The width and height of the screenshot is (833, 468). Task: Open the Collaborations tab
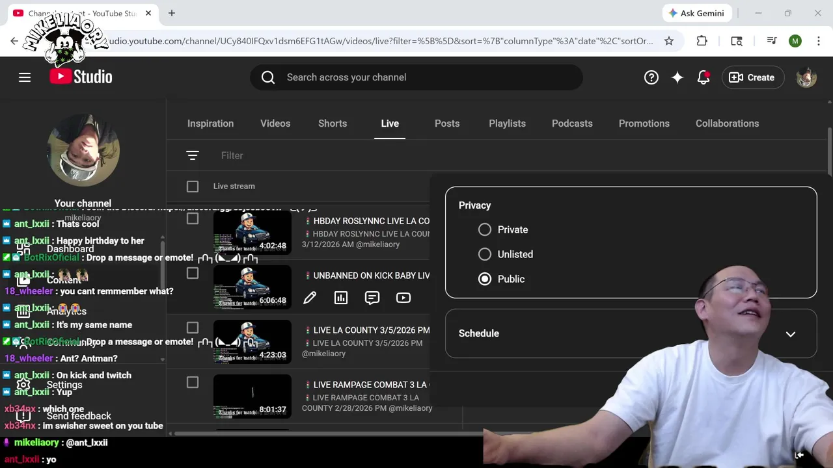click(727, 123)
